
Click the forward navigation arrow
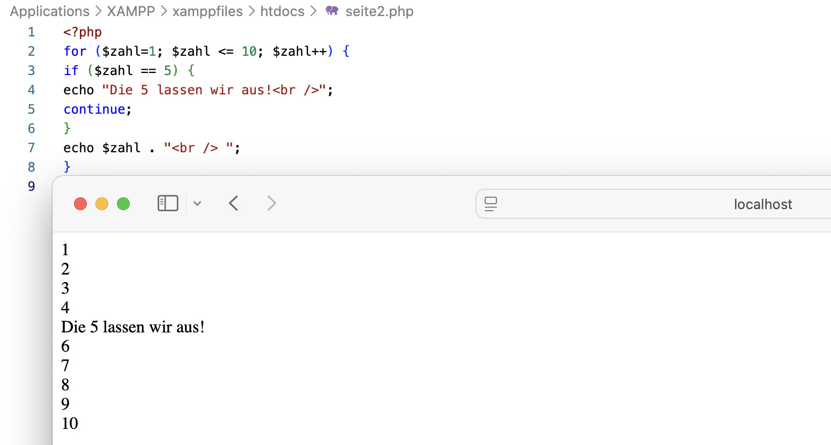(x=271, y=203)
